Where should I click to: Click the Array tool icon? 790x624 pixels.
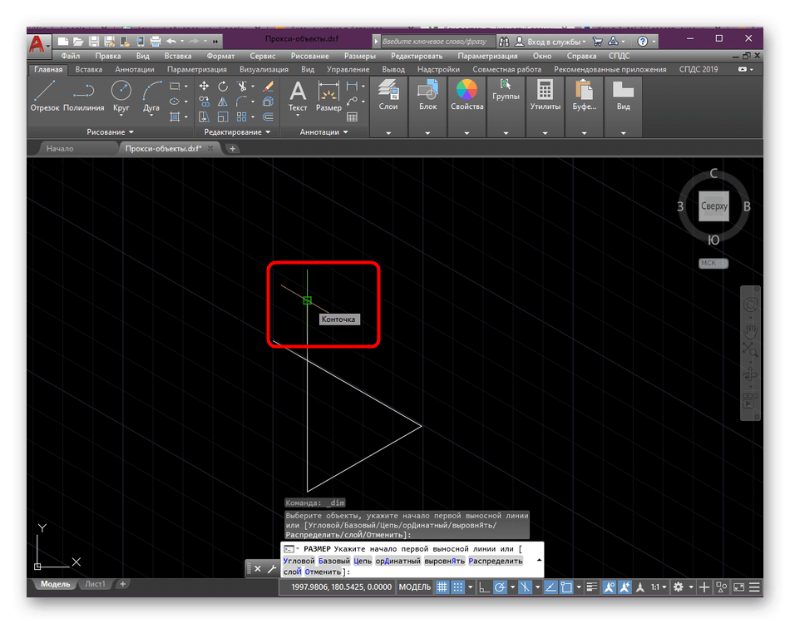point(242,117)
